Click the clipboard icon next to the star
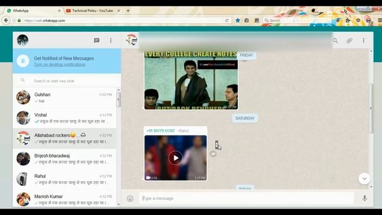Image resolution: width=382 pixels, height=215 pixels. click(x=247, y=20)
